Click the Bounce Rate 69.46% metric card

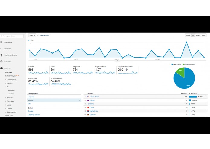tap(38, 81)
